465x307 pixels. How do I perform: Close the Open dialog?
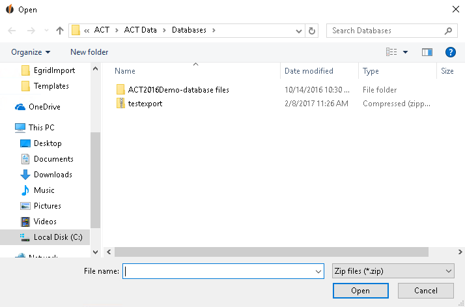click(456, 9)
